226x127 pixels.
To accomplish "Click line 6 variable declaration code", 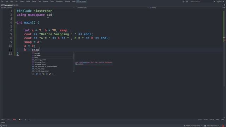I will [46, 30].
